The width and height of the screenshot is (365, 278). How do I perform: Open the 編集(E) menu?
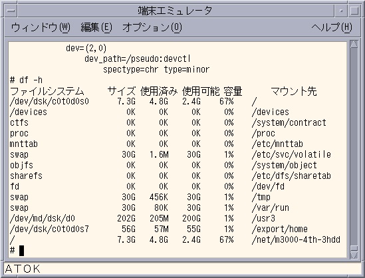[x=96, y=28]
